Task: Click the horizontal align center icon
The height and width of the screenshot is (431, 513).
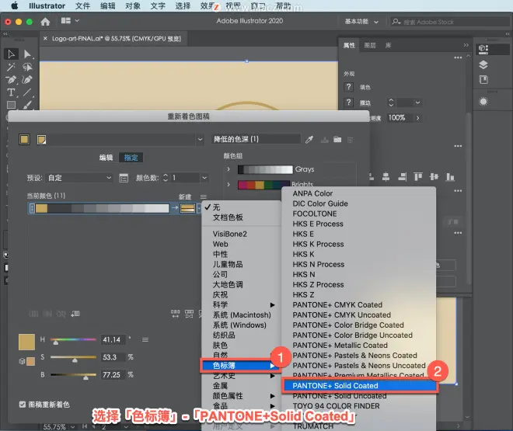Action: pyautogui.click(x=386, y=177)
